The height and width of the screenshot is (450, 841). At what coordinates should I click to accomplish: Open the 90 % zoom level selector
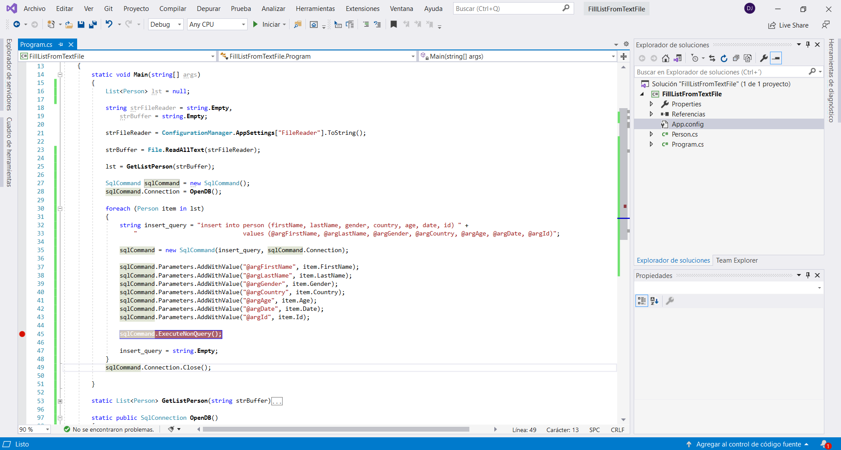(34, 429)
